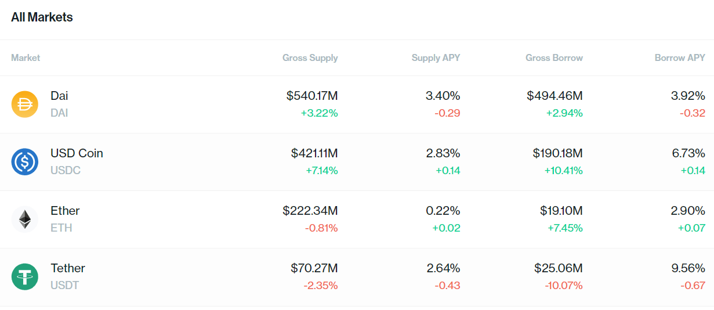Sort by Supply APY column header
The image size is (714, 310).
(436, 57)
